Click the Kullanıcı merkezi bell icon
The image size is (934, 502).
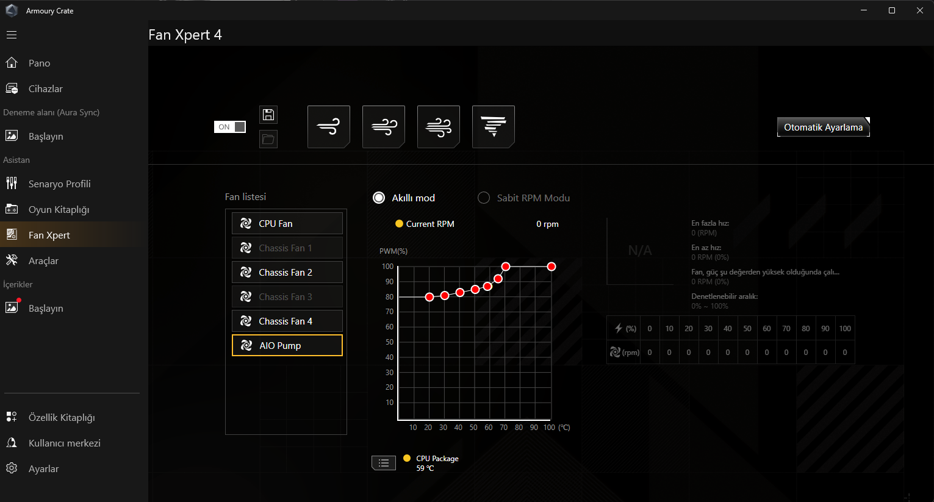[12, 443]
